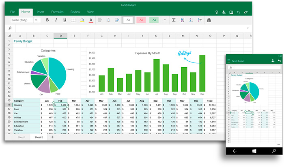Switch to the Formulas tab
Viewport: 284px width, 167px height.
[x=57, y=12]
